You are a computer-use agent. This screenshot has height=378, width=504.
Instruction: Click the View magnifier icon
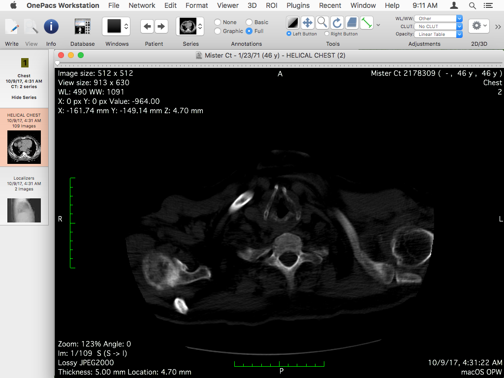click(31, 27)
